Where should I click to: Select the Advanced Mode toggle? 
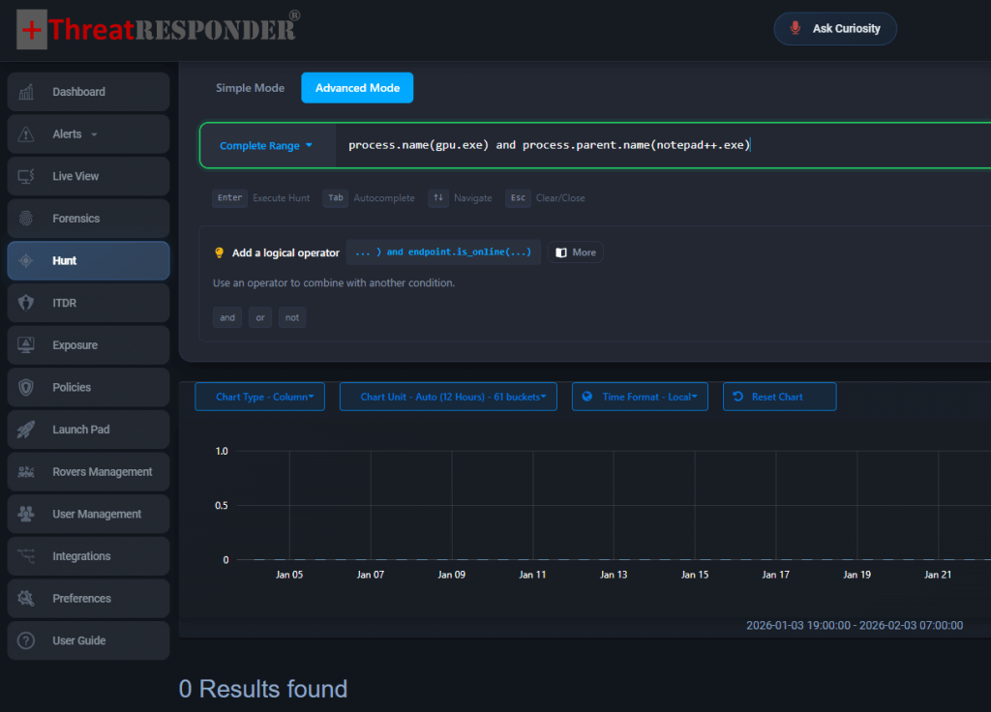(x=357, y=88)
